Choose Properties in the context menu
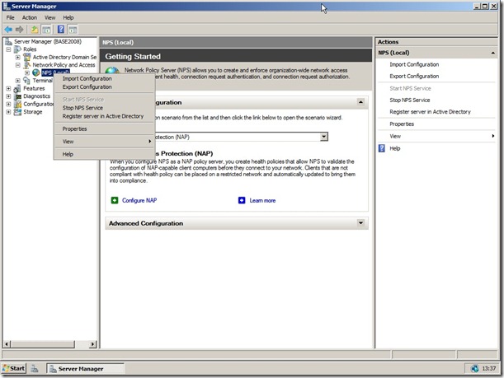 [104, 128]
